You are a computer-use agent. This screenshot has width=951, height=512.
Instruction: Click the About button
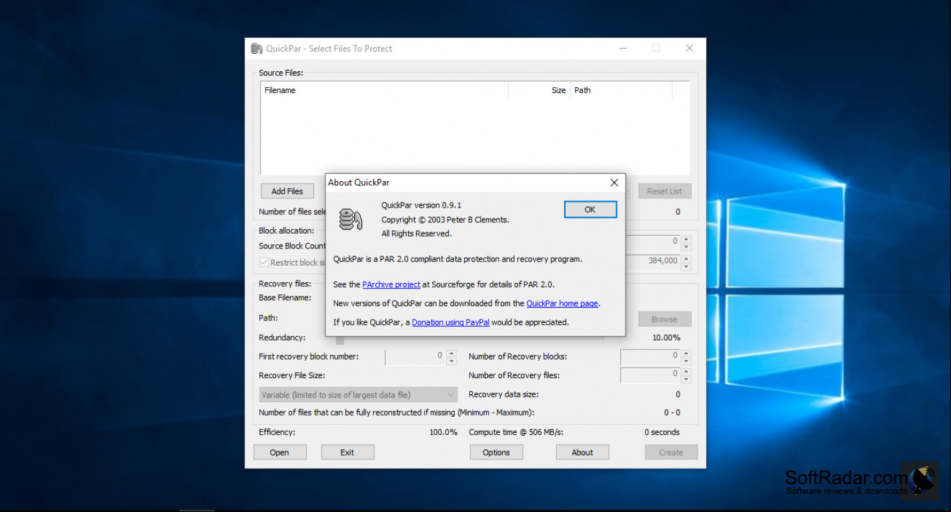582,452
